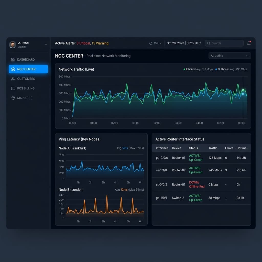Sort by the Errors column header
Viewport: 262px width, 262px height.
(229, 148)
